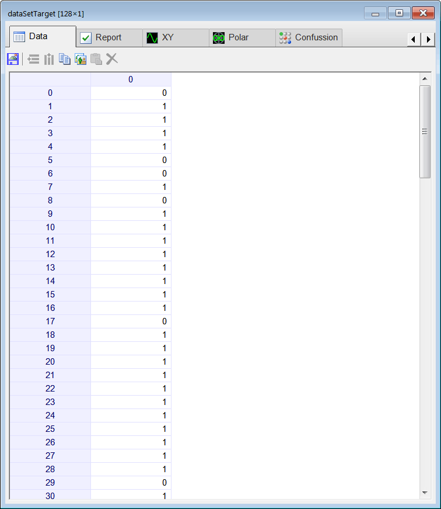Click the vertical scrollbar thumb
The width and height of the screenshot is (441, 509).
[425, 131]
